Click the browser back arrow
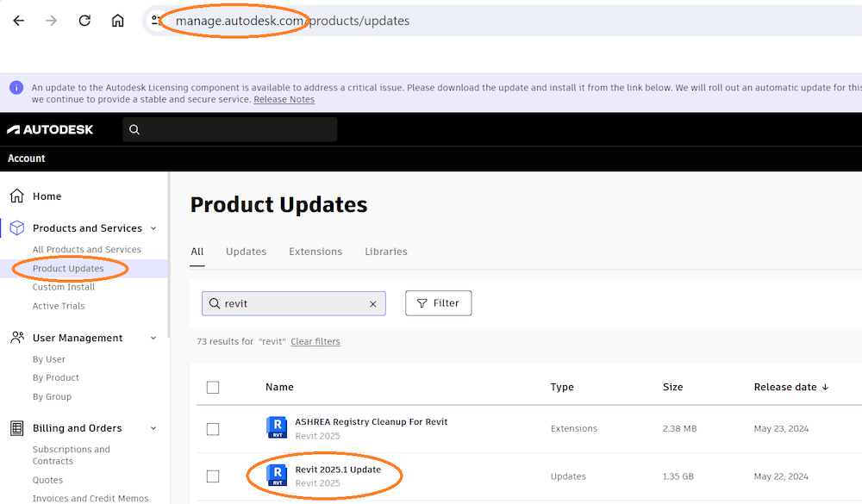Image resolution: width=862 pixels, height=504 pixels. pos(19,21)
